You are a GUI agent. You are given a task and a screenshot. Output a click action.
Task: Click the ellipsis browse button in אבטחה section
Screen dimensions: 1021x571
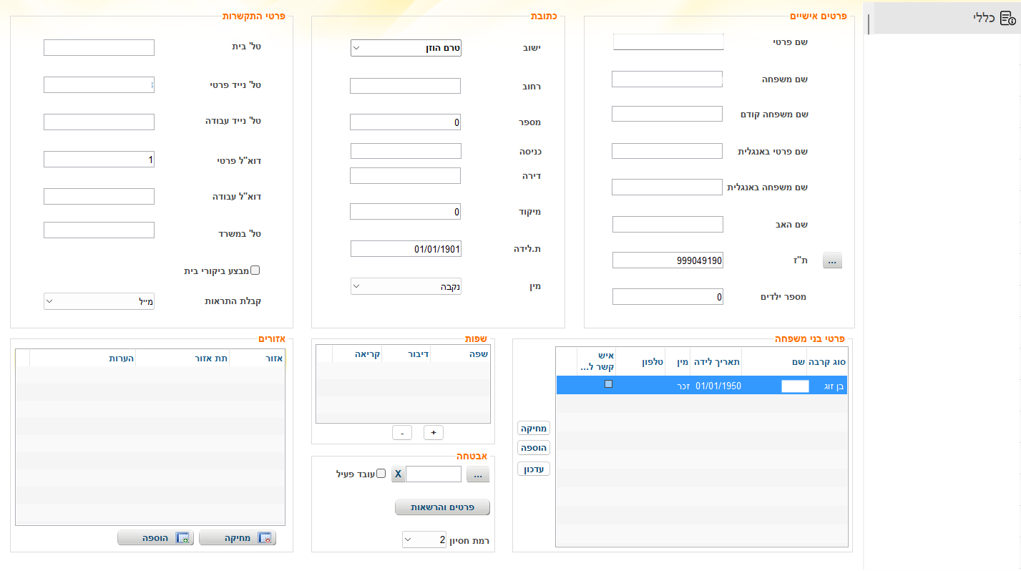(478, 474)
